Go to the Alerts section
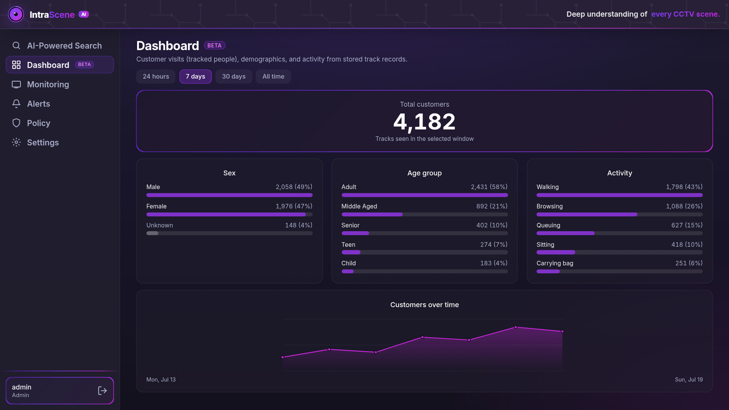 [x=60, y=103]
